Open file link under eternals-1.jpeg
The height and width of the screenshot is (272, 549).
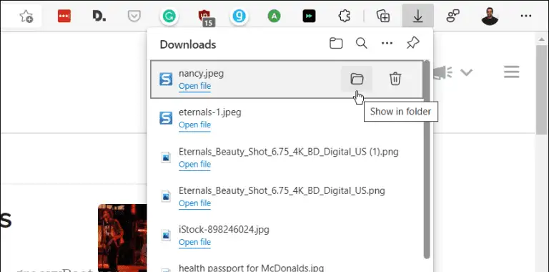194,125
